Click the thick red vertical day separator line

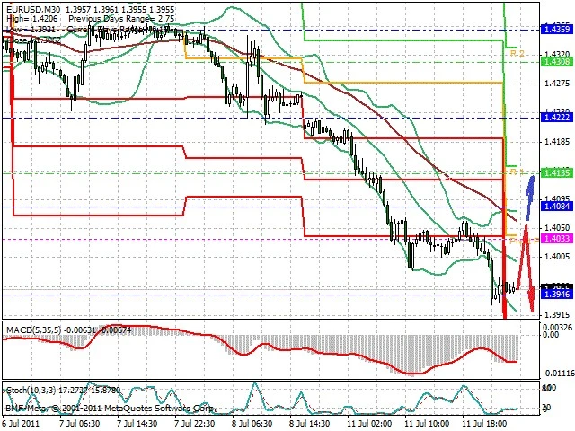coord(504,227)
